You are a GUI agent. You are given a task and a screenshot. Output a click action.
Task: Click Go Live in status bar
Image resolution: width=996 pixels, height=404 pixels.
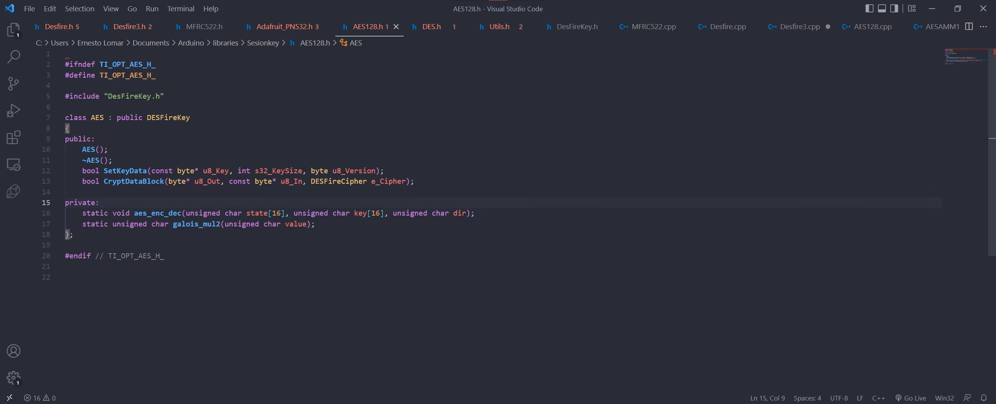pos(910,398)
